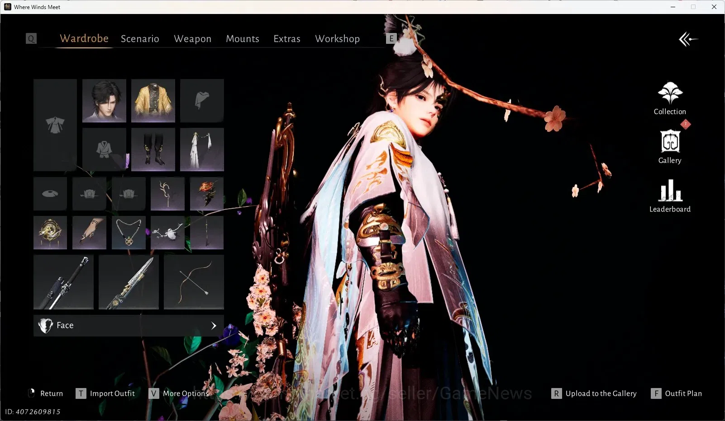This screenshot has width=725, height=421.
Task: Go to the Extras tab
Action: pos(287,39)
